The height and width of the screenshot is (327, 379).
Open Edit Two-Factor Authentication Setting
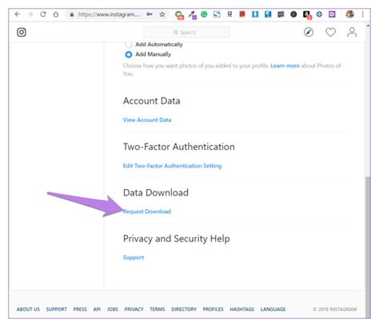point(172,166)
